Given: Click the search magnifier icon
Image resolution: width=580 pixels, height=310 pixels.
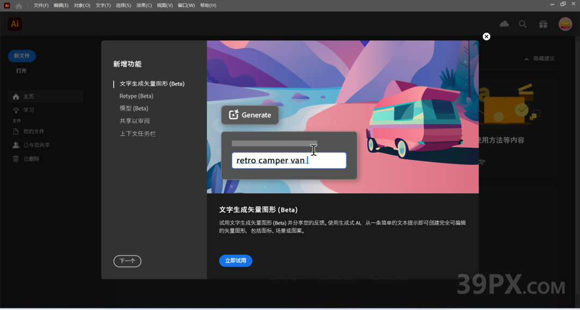Looking at the screenshot, I should (x=523, y=24).
